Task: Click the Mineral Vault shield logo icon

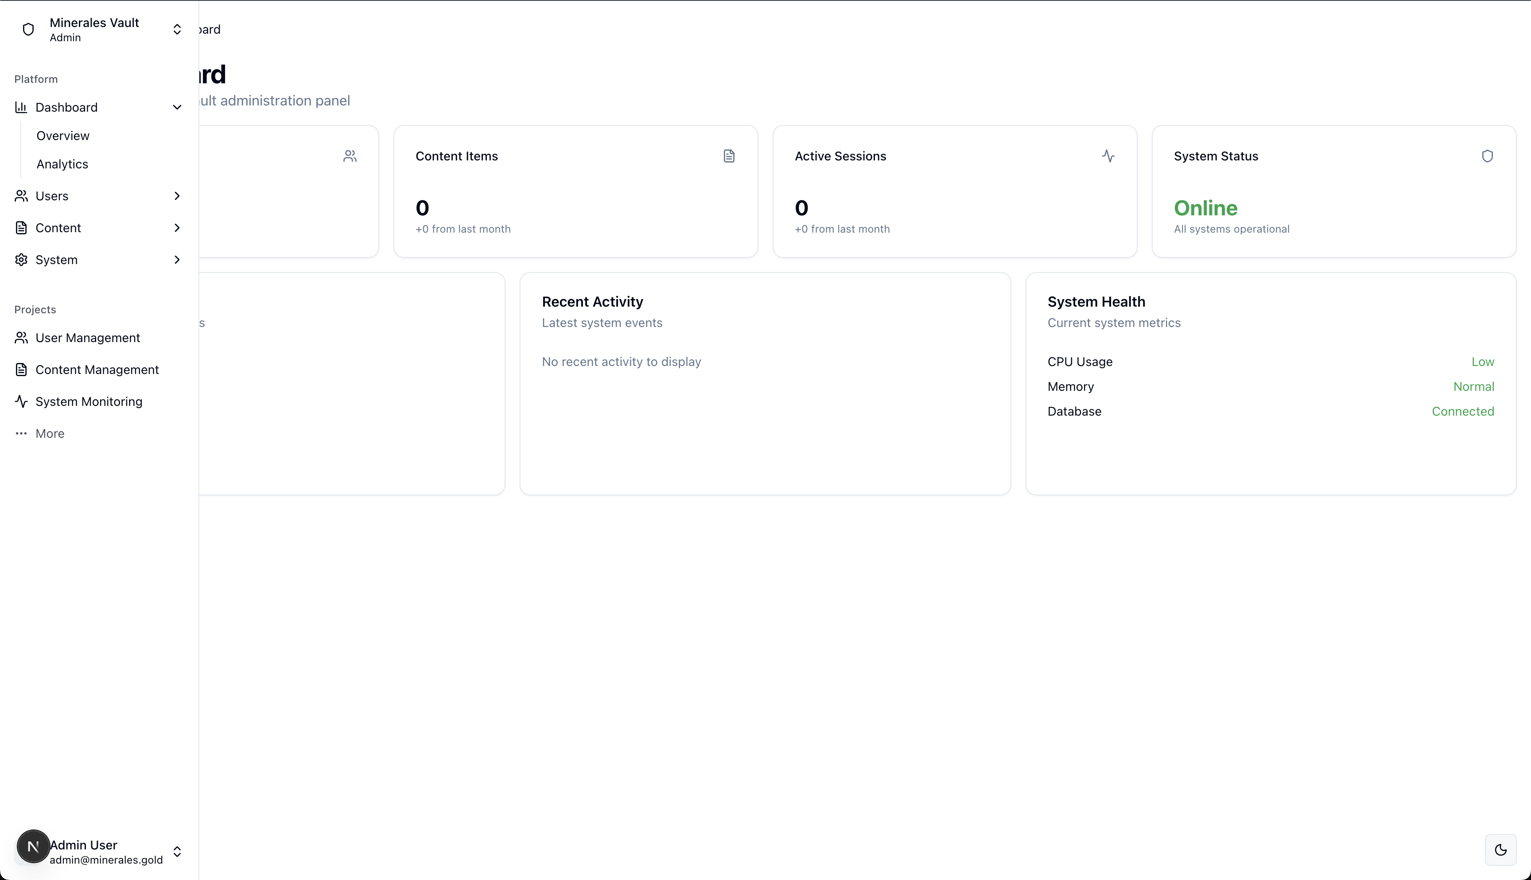Action: click(x=28, y=30)
